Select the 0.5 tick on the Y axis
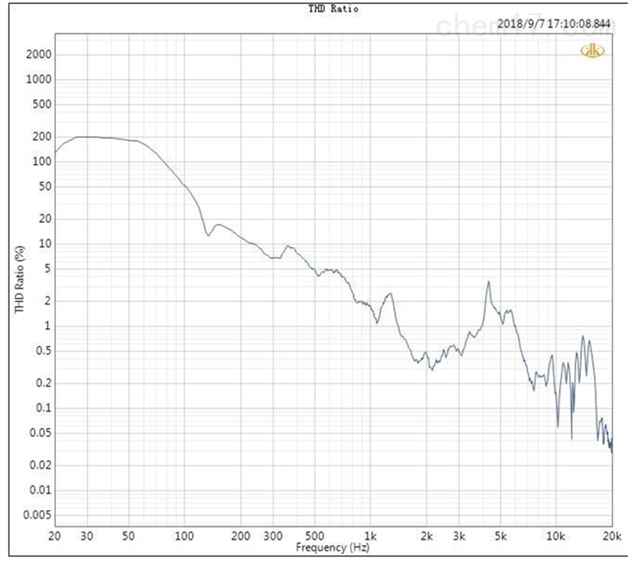Image resolution: width=628 pixels, height=568 pixels. click(x=43, y=351)
